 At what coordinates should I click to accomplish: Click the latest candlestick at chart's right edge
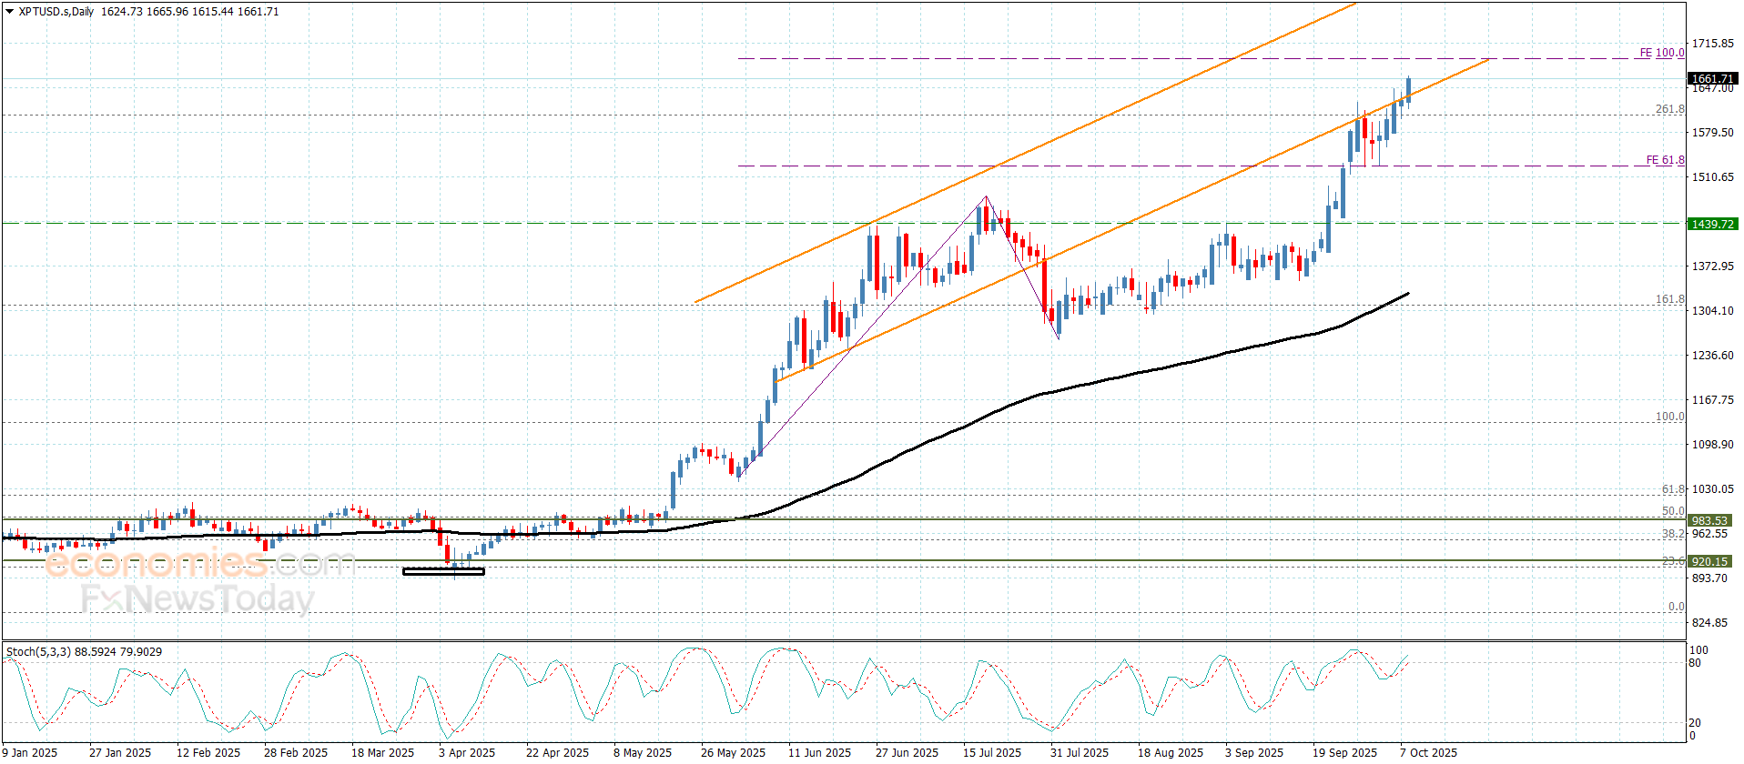(x=1408, y=89)
